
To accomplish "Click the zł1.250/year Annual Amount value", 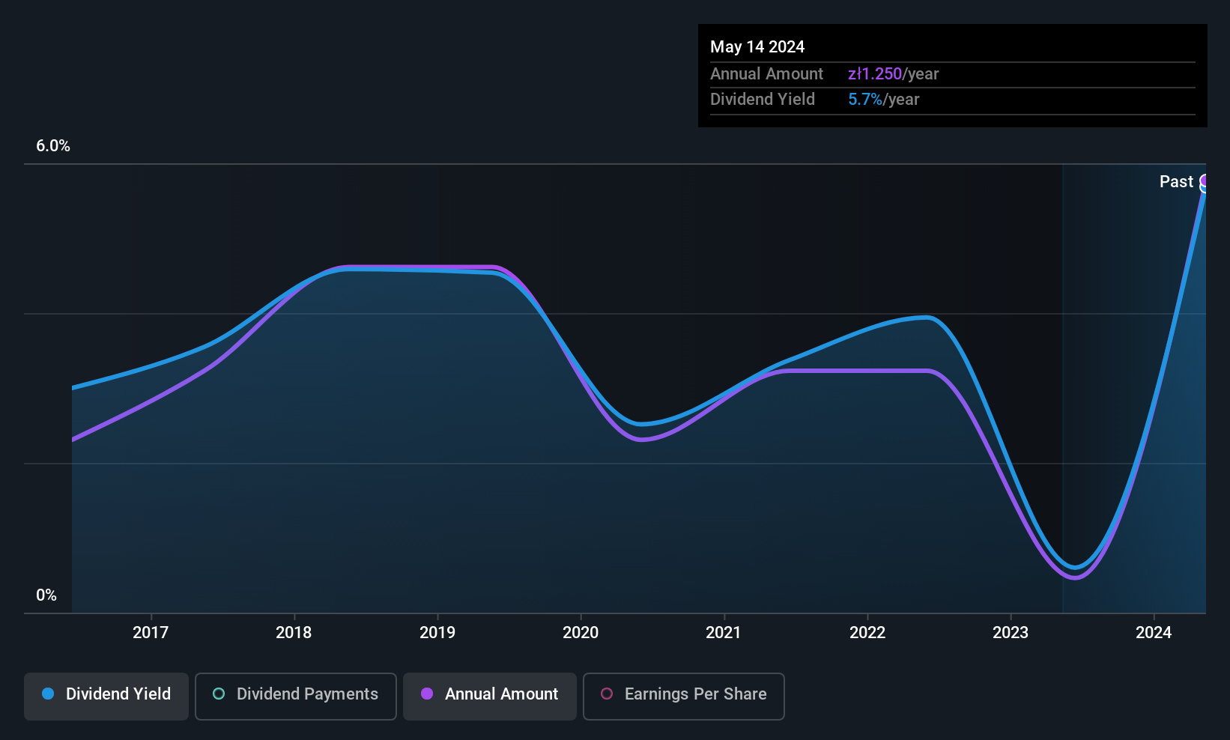I will coord(893,74).
